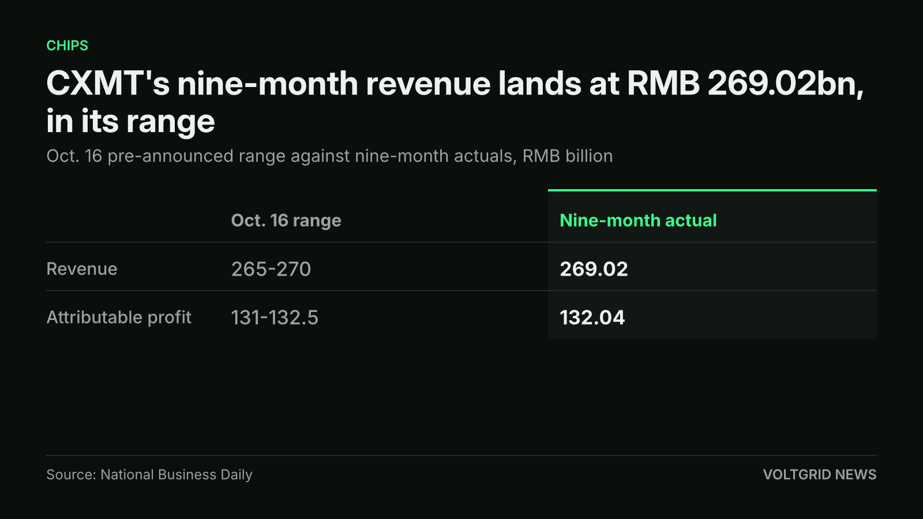Click the 'Source: National Business Daily' credit
This screenshot has height=519, width=923.
[x=149, y=475]
